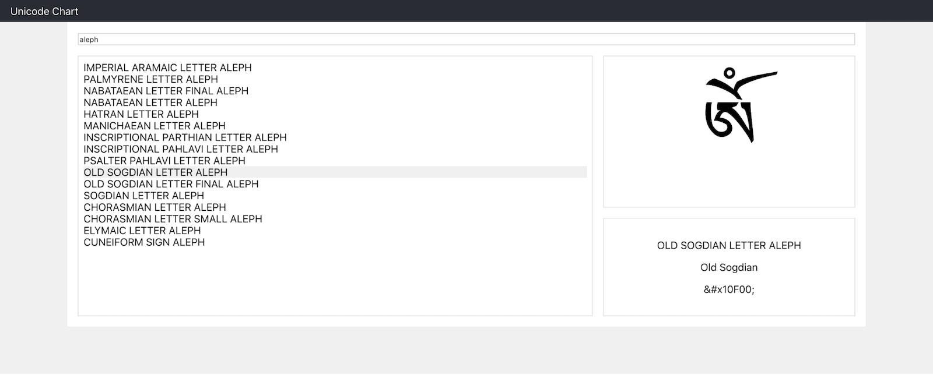The height and width of the screenshot is (375, 933).
Task: Select CHORASMIAN LETTER SMALL ALEPH
Action: pos(173,219)
